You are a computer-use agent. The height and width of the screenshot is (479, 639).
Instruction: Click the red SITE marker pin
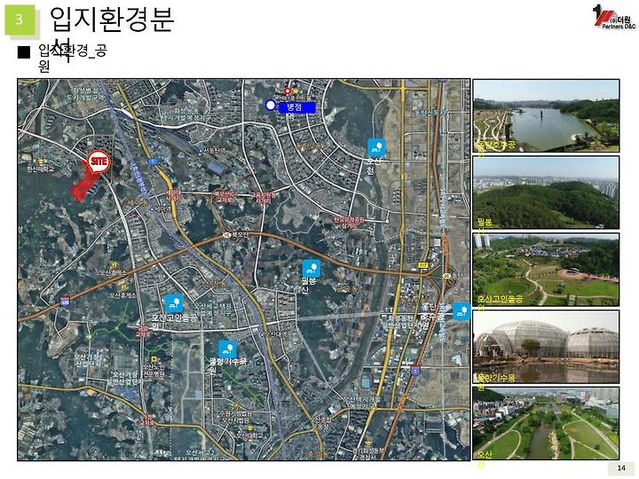[99, 162]
